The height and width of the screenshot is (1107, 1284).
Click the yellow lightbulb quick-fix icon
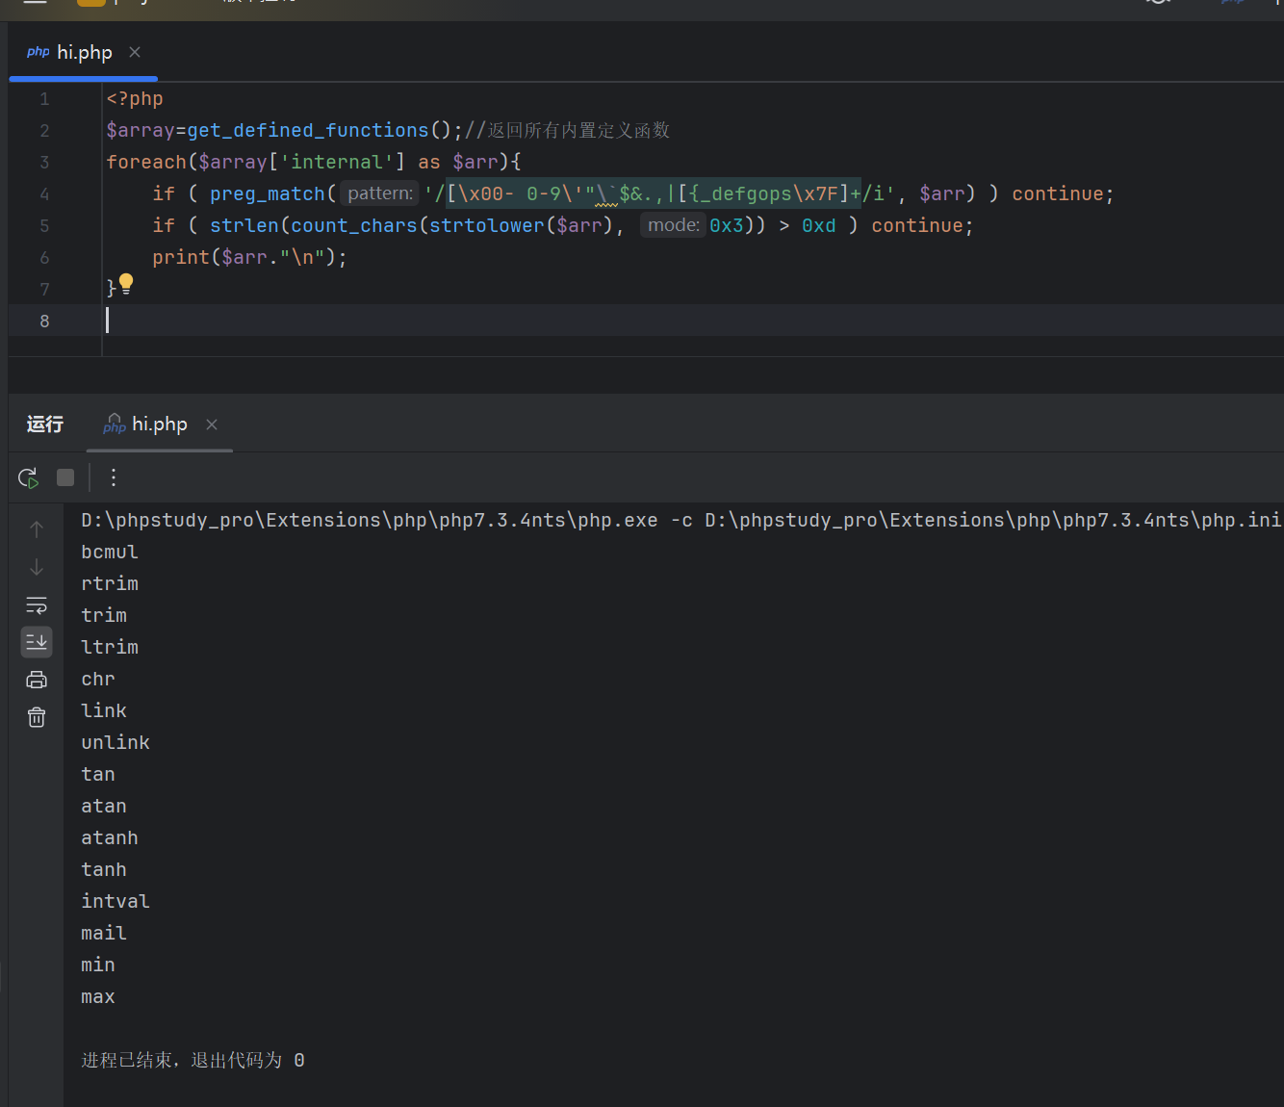pos(126,284)
